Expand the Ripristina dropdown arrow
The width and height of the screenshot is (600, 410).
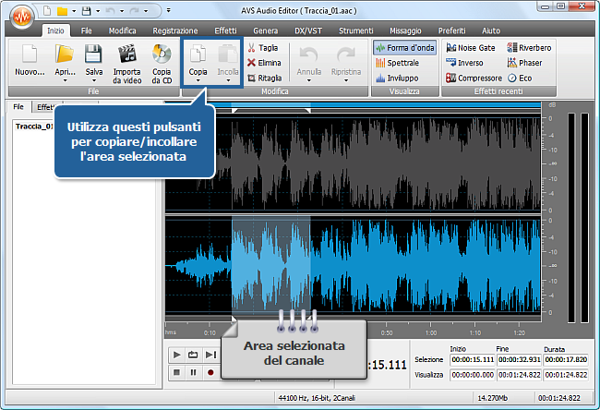(346, 80)
